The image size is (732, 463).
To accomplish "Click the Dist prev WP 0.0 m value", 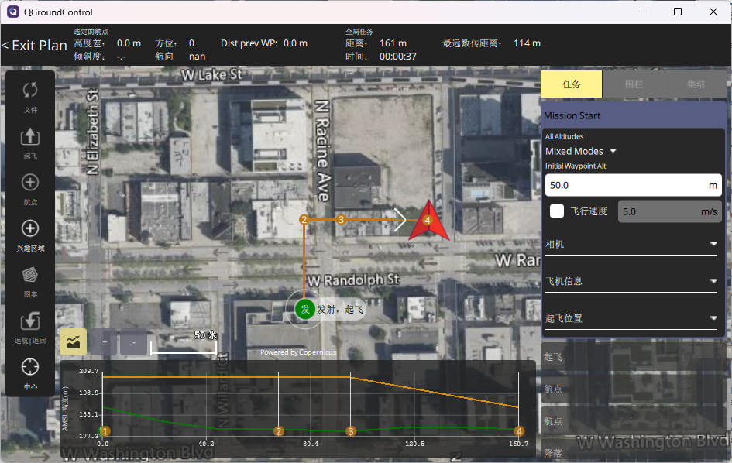I will point(295,43).
